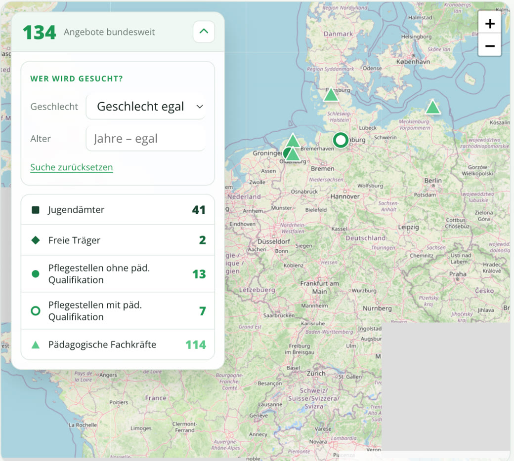The height and width of the screenshot is (461, 514).
Task: Click the 'Geschlecht' field label
Action: pyautogui.click(x=54, y=107)
